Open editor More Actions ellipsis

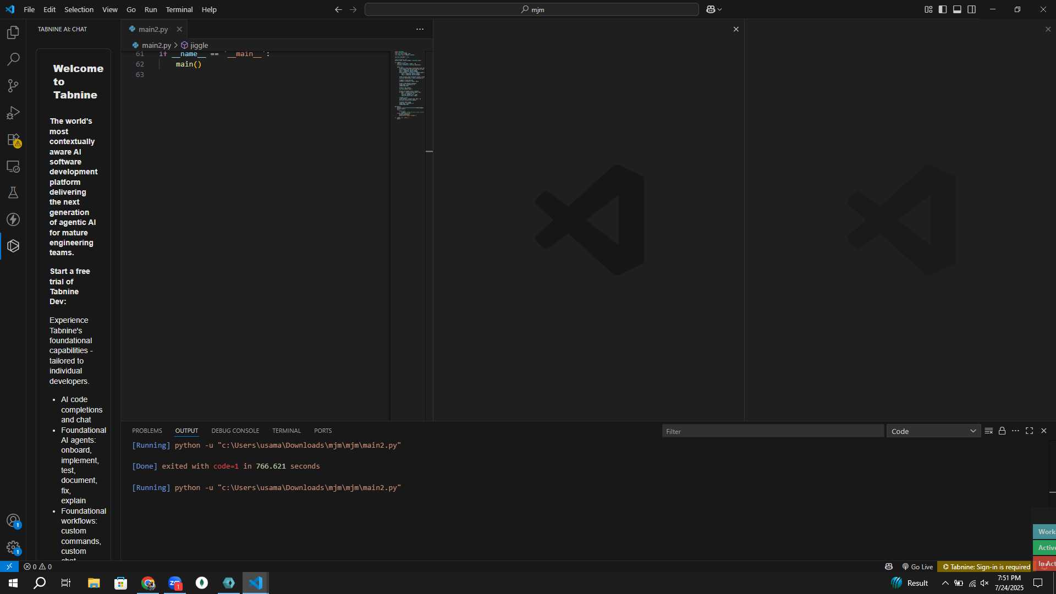point(420,29)
